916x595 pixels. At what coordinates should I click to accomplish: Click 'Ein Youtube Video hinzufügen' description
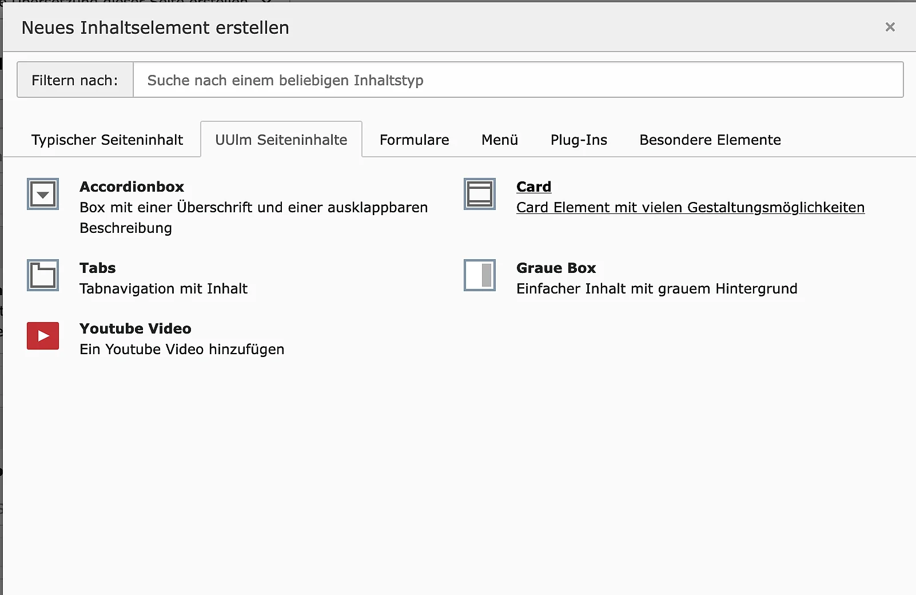[182, 349]
